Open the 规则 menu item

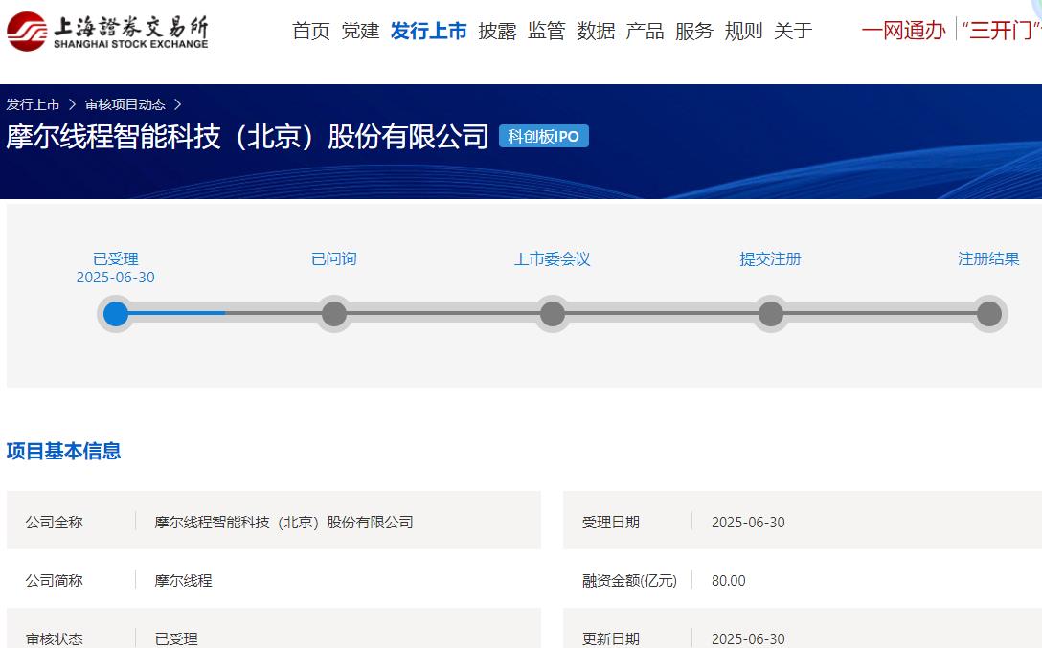(743, 31)
